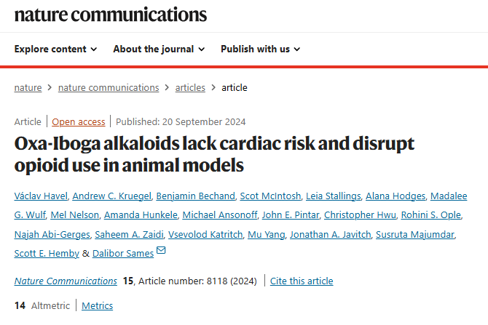The image size is (488, 325).
Task: Select author Andrew C. Kruegel
Action: click(x=111, y=196)
